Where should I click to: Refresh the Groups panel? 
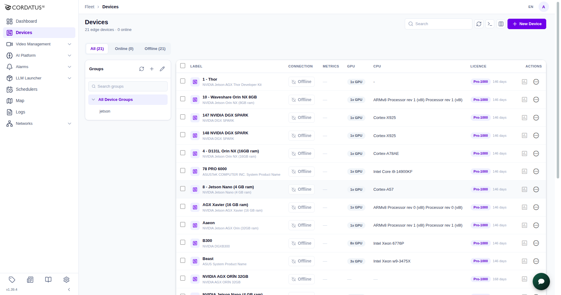pos(141,69)
